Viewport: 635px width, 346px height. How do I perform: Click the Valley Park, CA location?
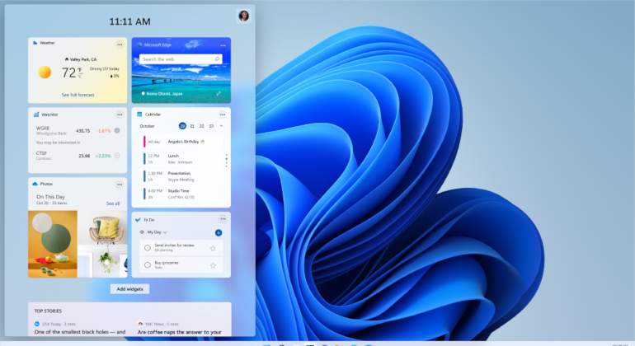[81, 59]
